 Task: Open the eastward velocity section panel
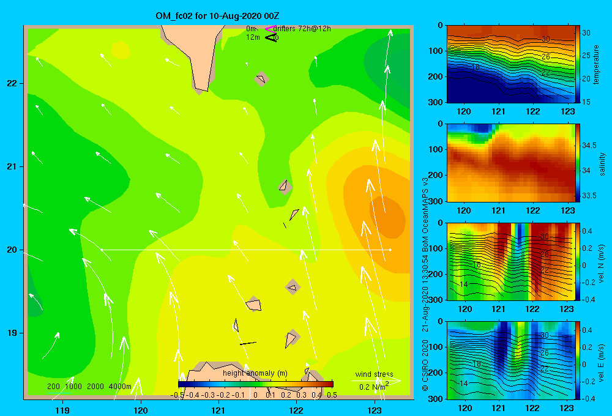tap(511, 360)
